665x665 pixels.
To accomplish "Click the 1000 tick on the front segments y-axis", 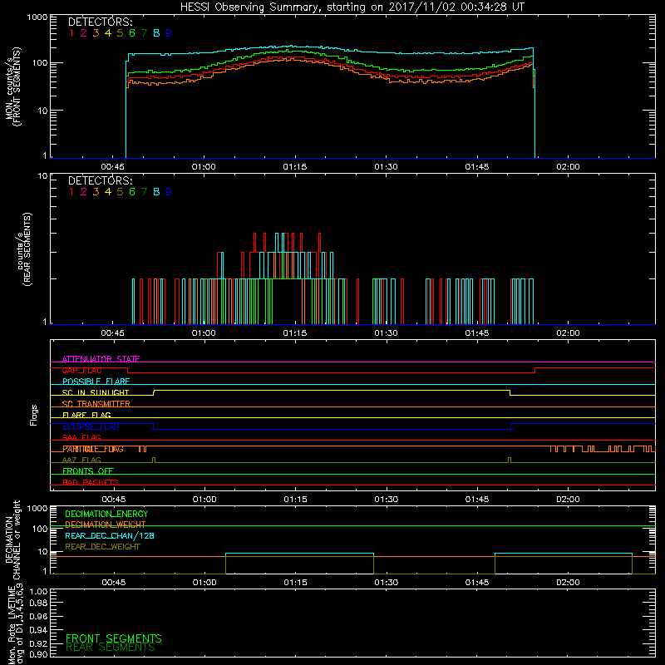I will pyautogui.click(x=37, y=17).
